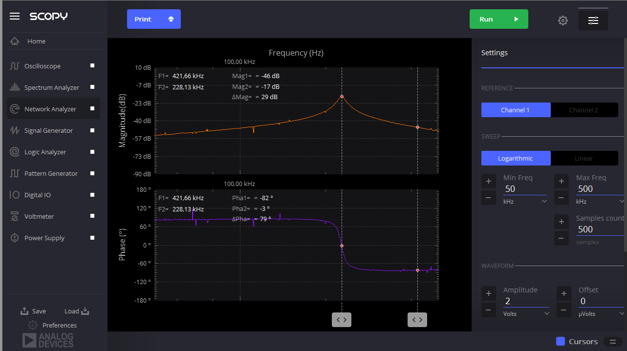627x351 pixels.
Task: Click the Scopy logo
Action: 48,17
